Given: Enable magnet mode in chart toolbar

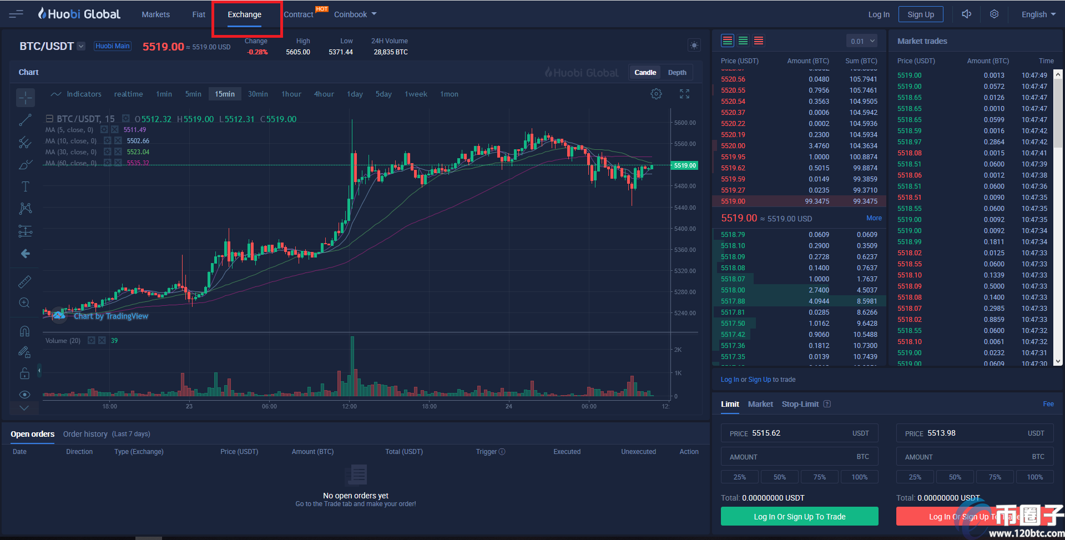Looking at the screenshot, I should click(x=25, y=331).
